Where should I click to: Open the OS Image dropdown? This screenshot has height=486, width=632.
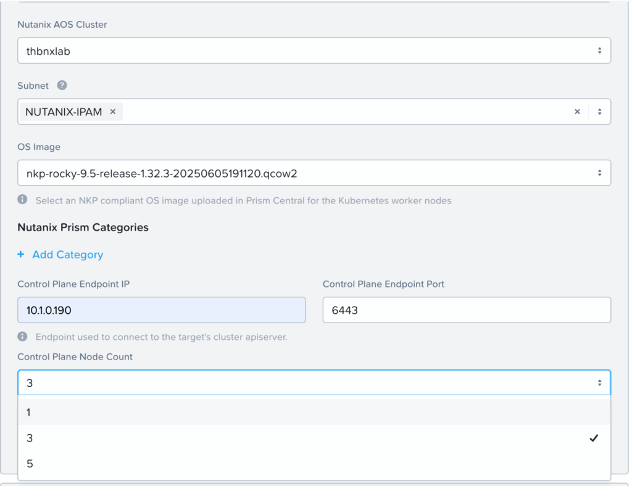pyautogui.click(x=314, y=173)
